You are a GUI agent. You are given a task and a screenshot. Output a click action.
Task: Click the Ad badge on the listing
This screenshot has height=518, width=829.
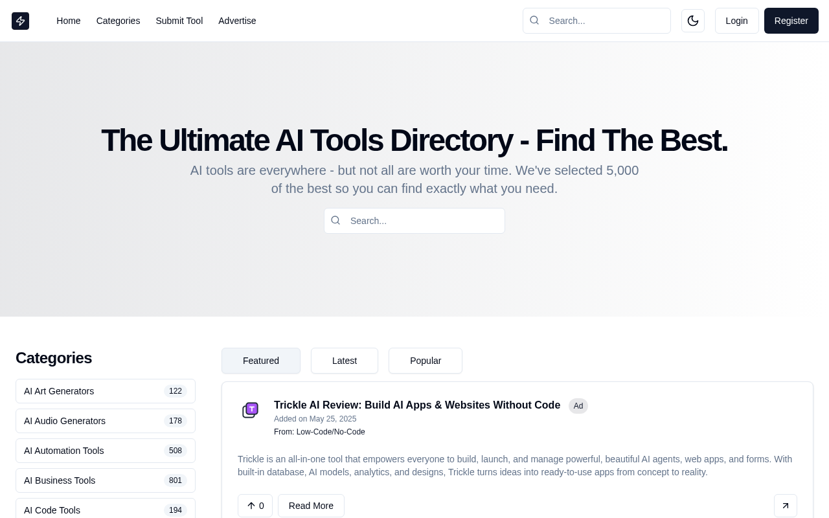577,406
